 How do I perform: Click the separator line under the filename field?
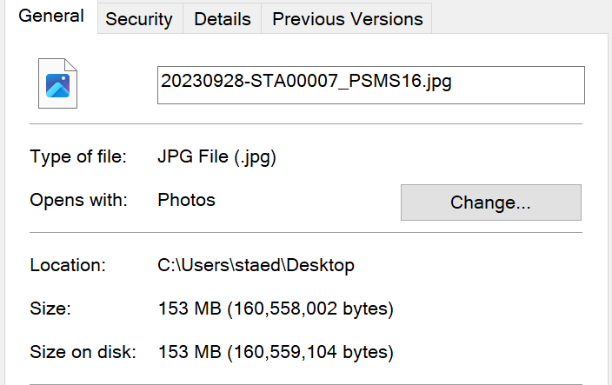[x=306, y=124]
